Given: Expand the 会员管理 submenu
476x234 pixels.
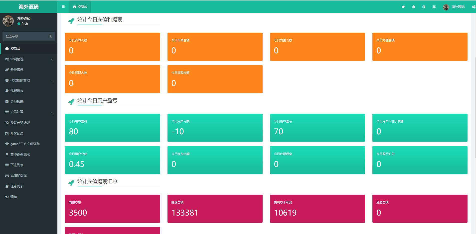Looking at the screenshot, I should [29, 112].
